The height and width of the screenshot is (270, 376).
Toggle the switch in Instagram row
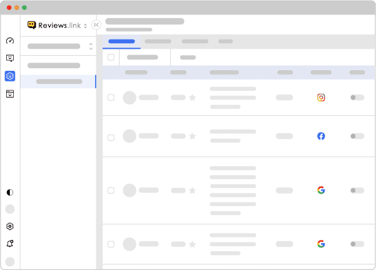coord(357,97)
